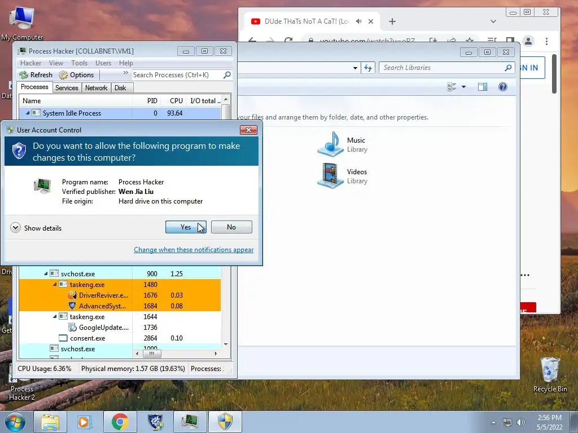The image size is (578, 433).
Task: Sort processes by the Name column header
Action: coord(76,100)
